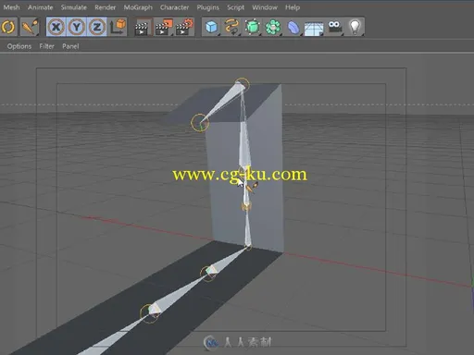Viewport: 474px width, 355px height.
Task: Open the viewport Filter menu
Action: tap(46, 46)
